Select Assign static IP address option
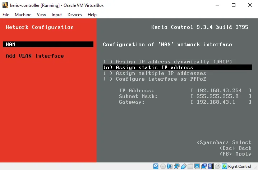The width and height of the screenshot is (258, 170). tap(178, 67)
